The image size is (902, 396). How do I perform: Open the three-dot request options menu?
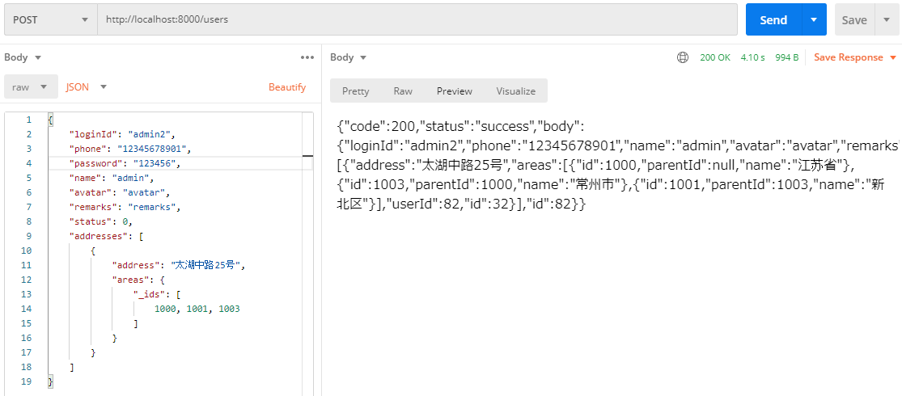click(307, 57)
